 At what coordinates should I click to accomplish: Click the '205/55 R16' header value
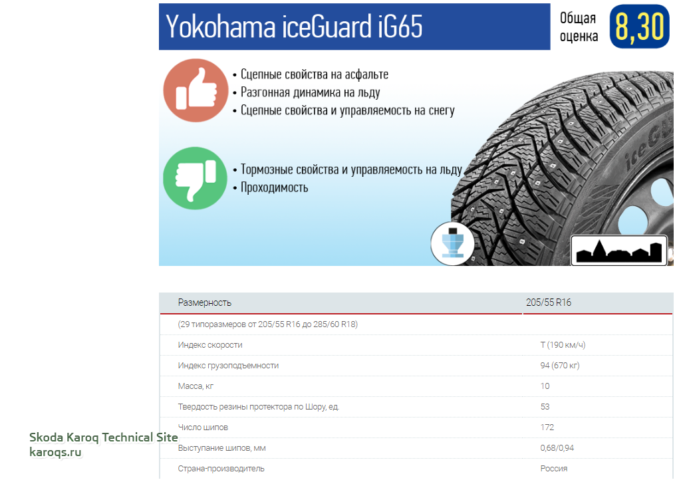(549, 303)
